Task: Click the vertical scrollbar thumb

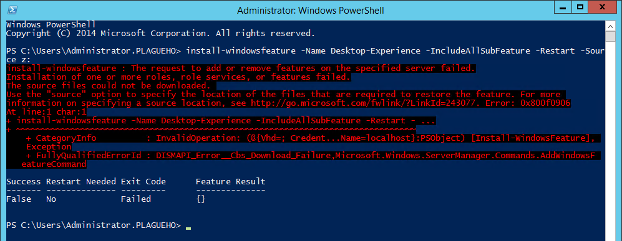Action: (x=611, y=37)
